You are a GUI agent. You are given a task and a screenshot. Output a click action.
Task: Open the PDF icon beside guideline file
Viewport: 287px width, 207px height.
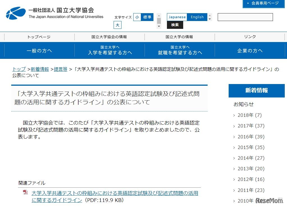coord(25,192)
